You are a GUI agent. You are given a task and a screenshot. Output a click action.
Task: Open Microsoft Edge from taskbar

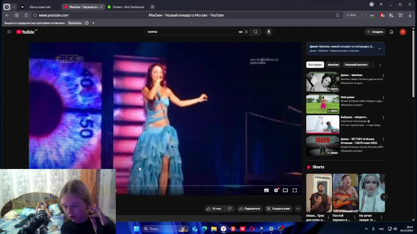(x=204, y=229)
